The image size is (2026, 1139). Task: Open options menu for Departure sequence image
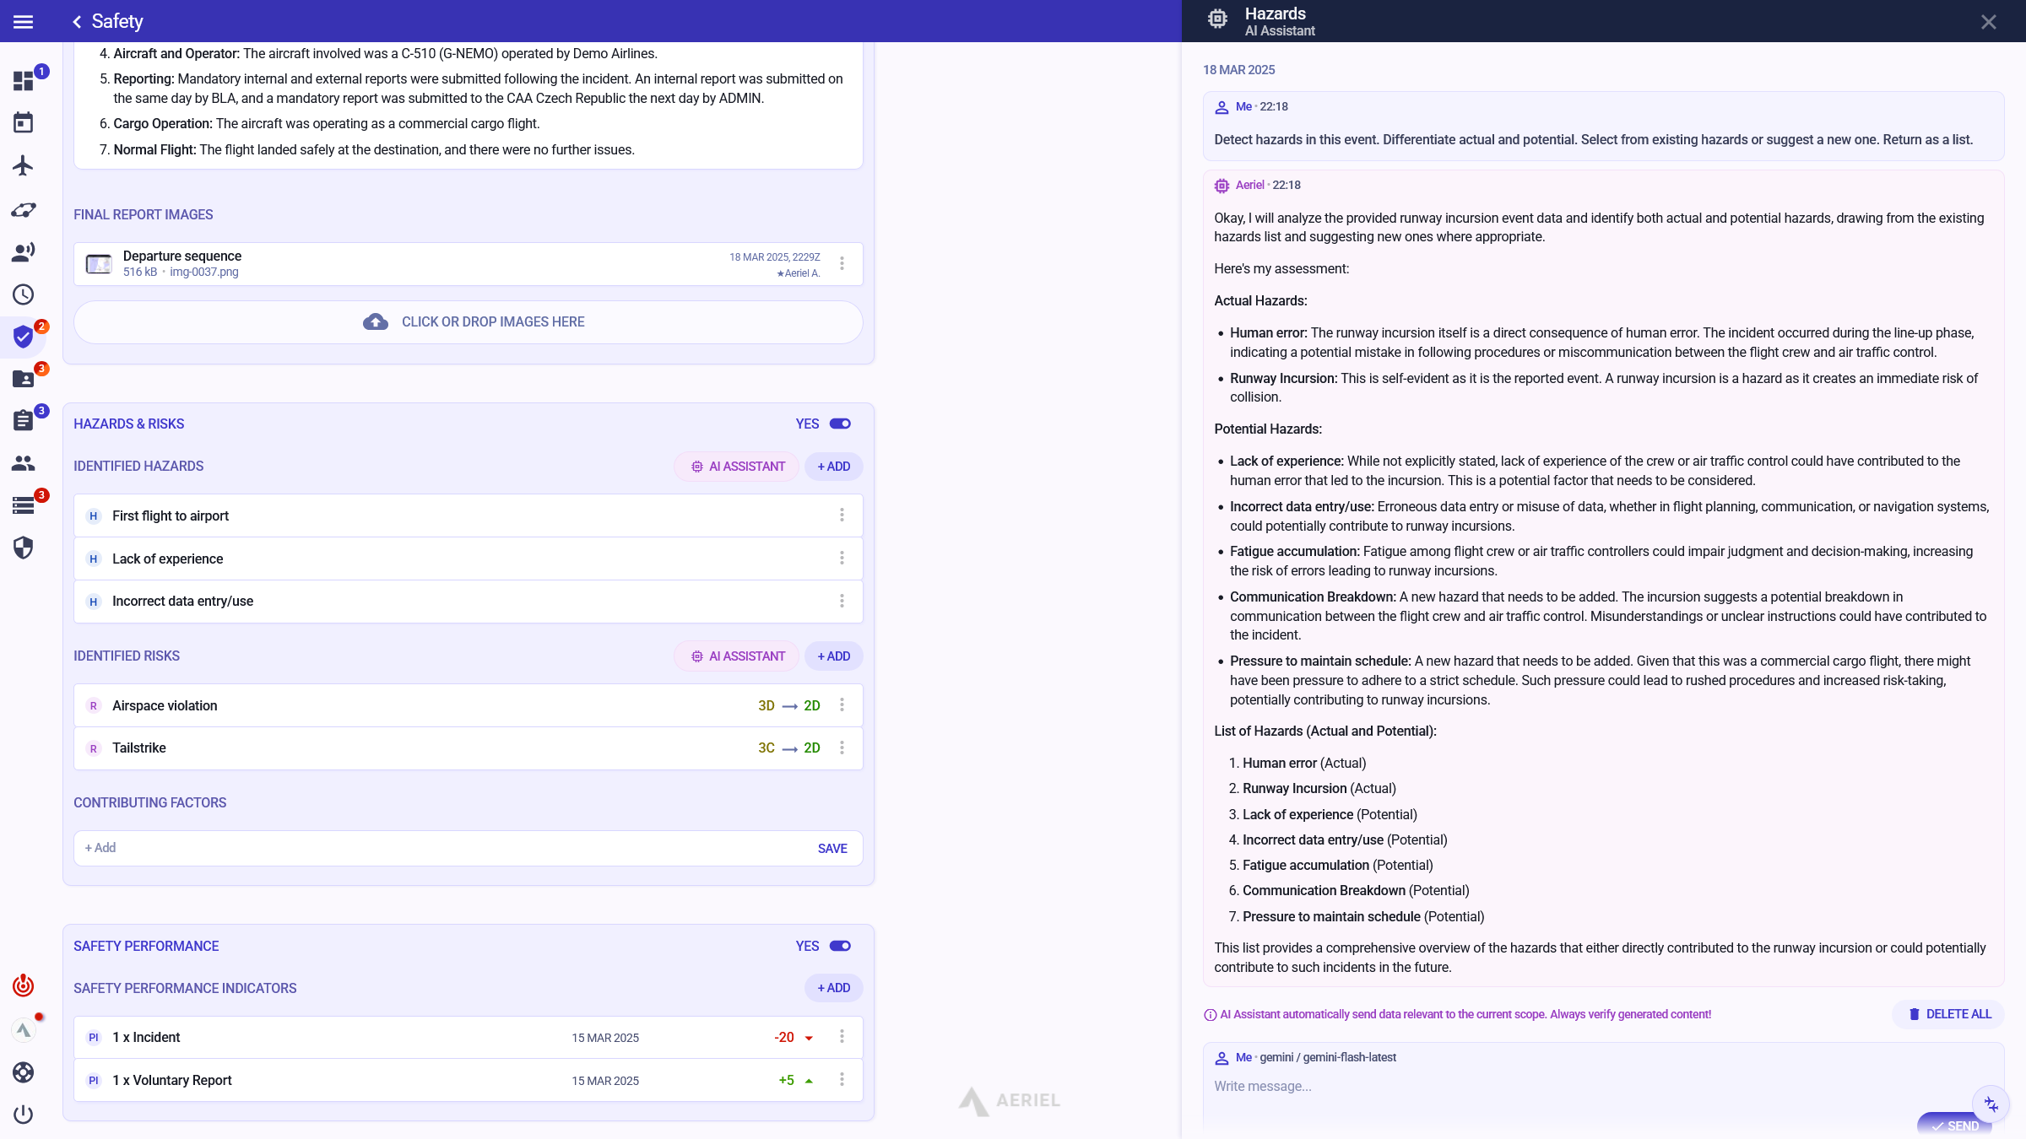842,263
